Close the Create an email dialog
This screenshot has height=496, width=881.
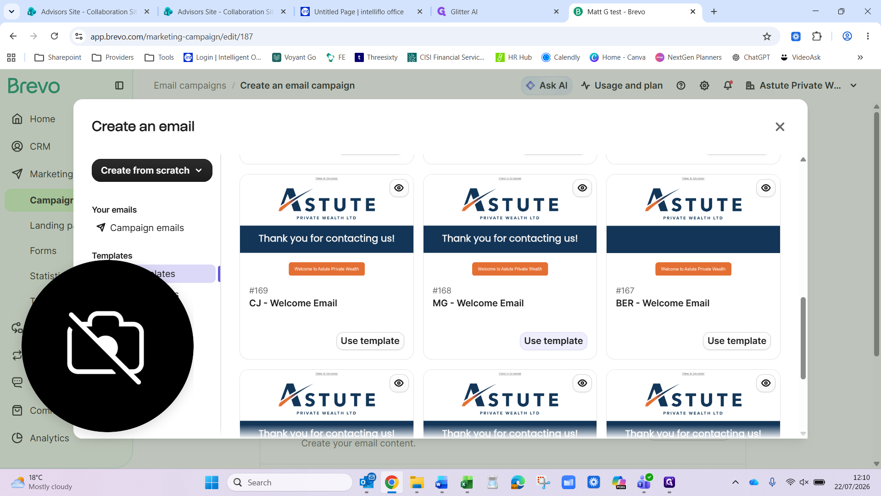pos(780,127)
